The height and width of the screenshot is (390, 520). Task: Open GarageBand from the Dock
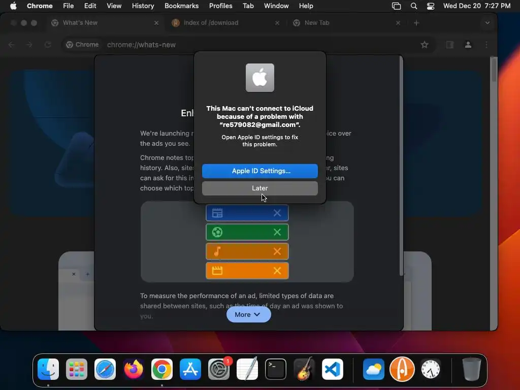pyautogui.click(x=304, y=369)
